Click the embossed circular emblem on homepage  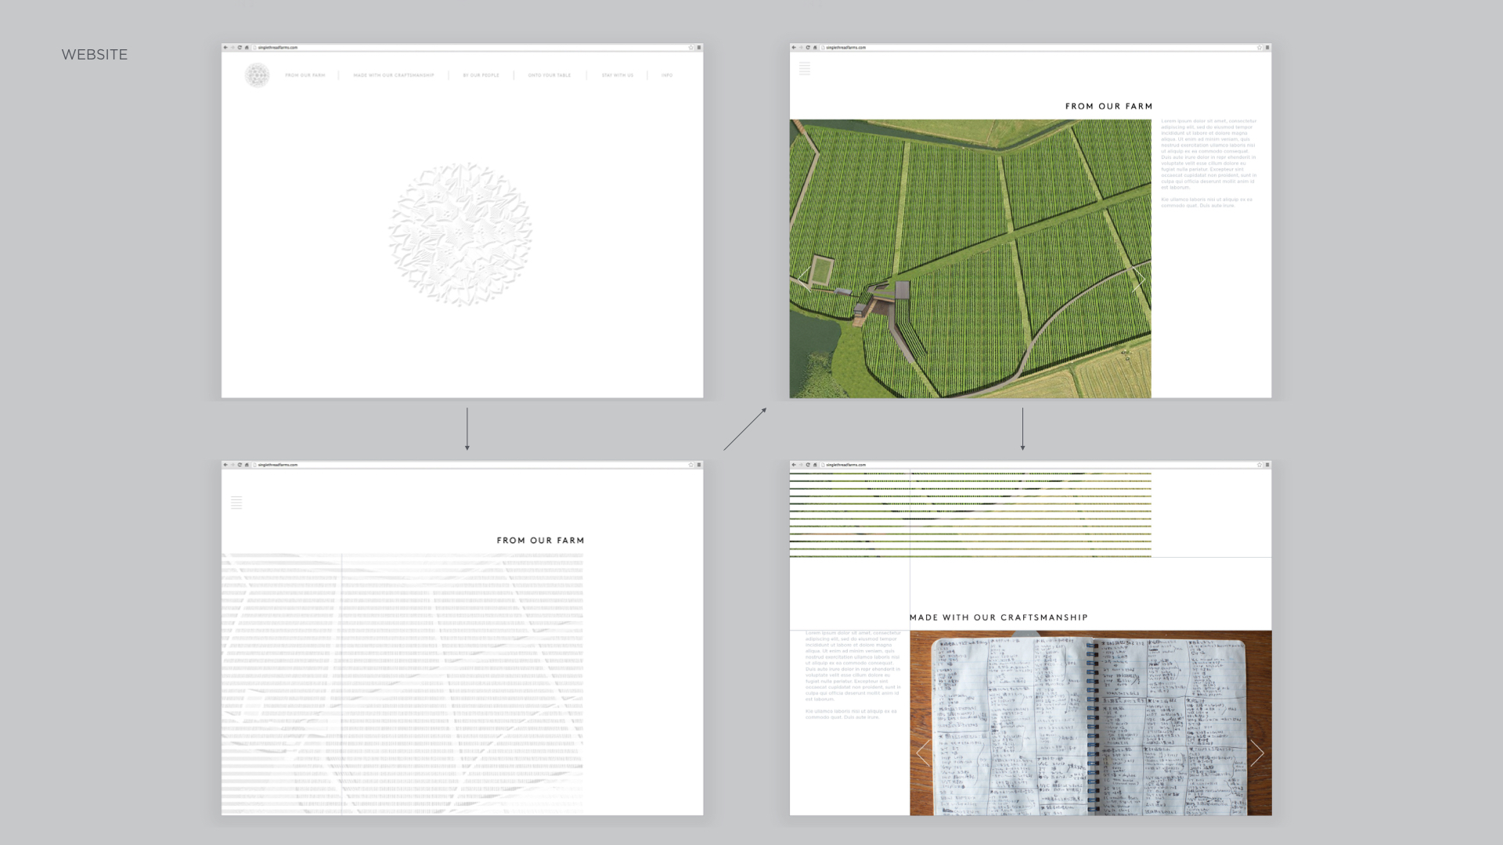click(x=460, y=234)
